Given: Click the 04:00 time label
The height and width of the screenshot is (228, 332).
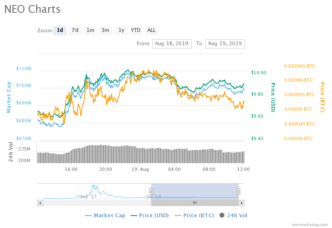Looking at the screenshot, I should coord(174,170).
